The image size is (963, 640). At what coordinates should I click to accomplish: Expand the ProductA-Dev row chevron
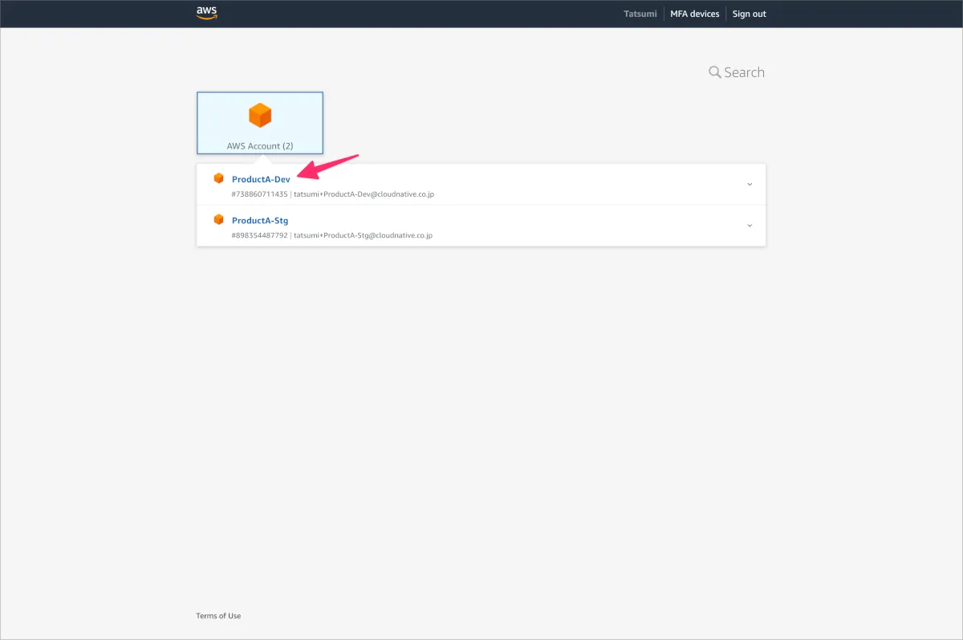[x=750, y=184]
